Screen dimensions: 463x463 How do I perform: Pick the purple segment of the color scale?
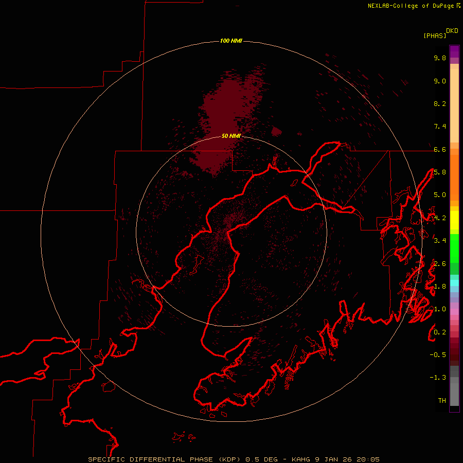click(454, 51)
